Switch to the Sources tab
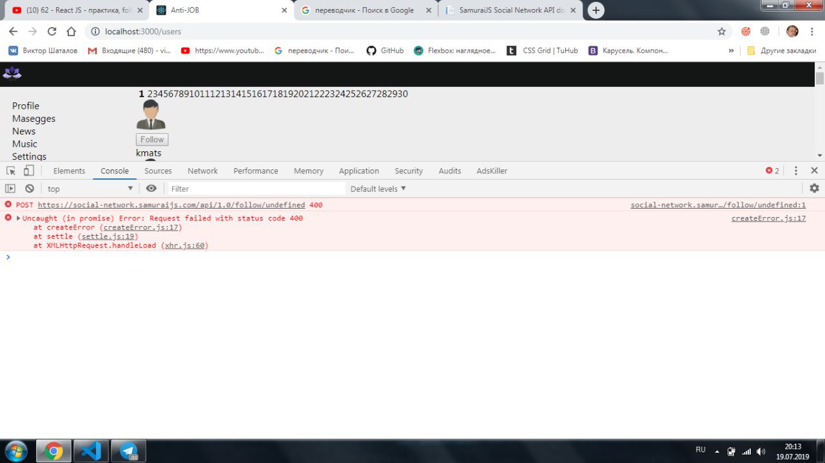The height and width of the screenshot is (463, 825). tap(158, 171)
